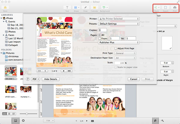The image size is (180, 124).
Task: Click the Hide Details button
Action: 50,79
